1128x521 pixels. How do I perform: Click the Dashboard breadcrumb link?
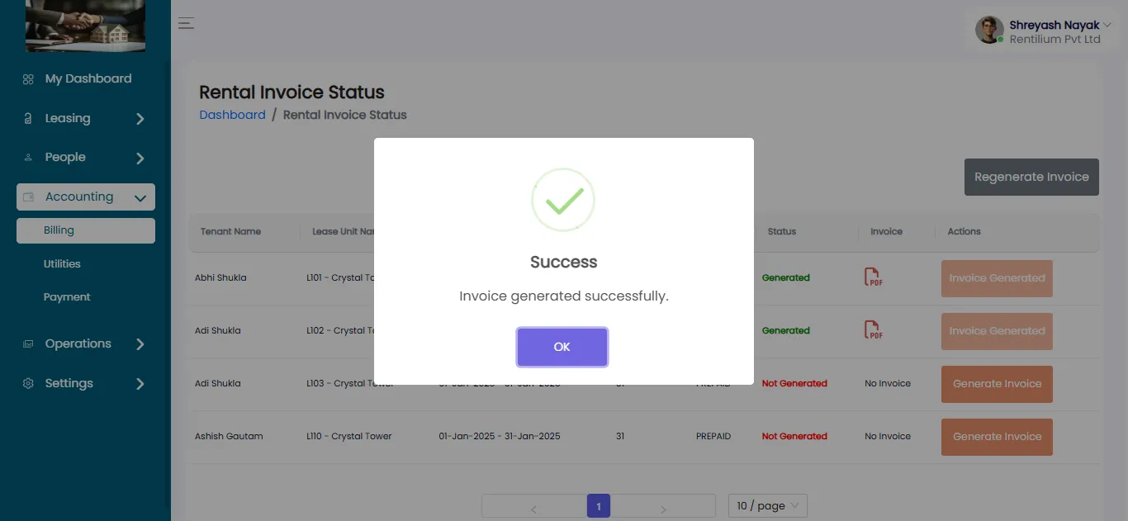click(232, 115)
